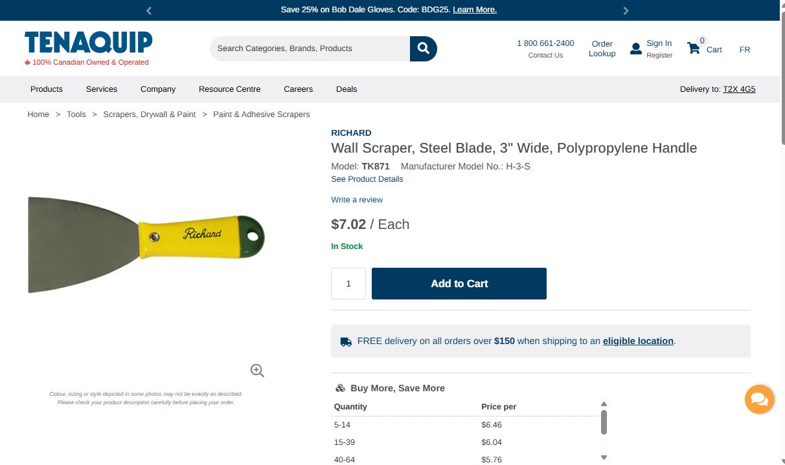Open the shopping cart icon
The image size is (785, 465).
point(692,47)
